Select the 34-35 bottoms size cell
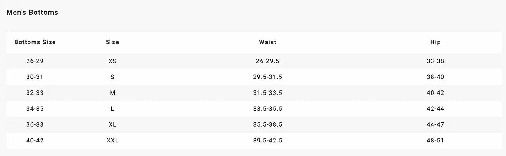Screen dimensions: 506x156 coord(35,109)
